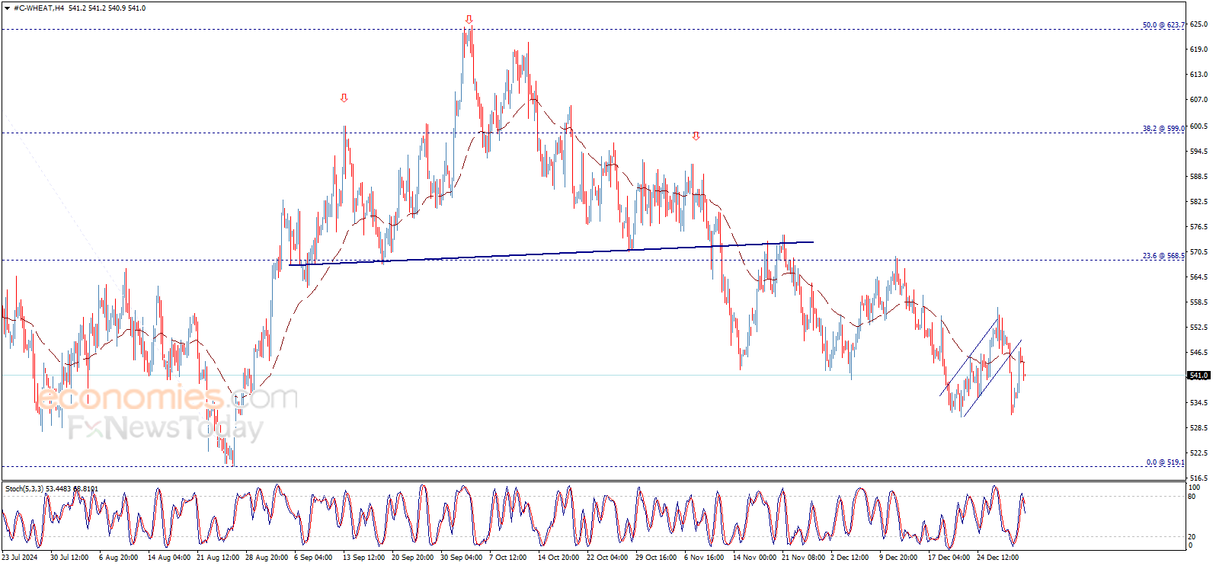Click the stochastic scale value 20
This screenshot has height=566, width=1216.
pos(1192,537)
